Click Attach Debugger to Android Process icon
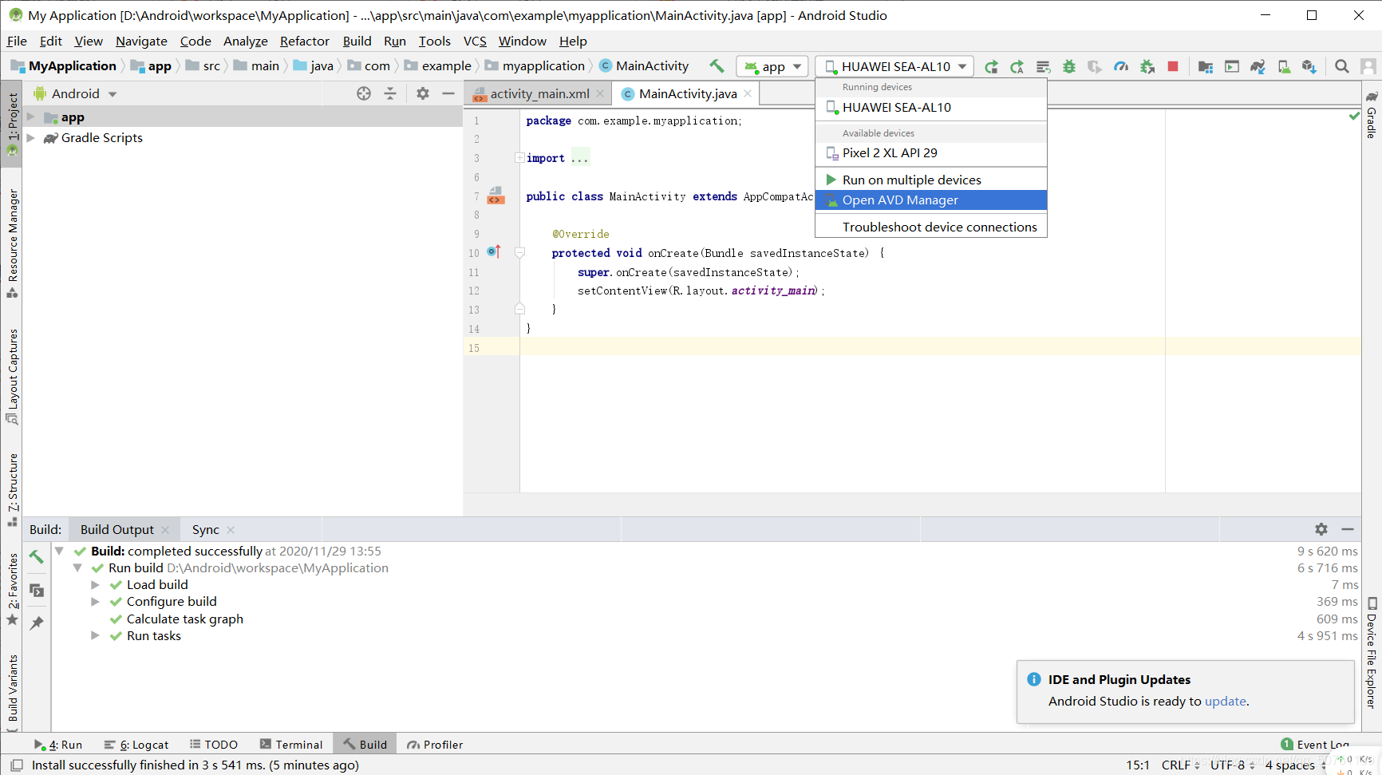The width and height of the screenshot is (1382, 775). pyautogui.click(x=1147, y=67)
